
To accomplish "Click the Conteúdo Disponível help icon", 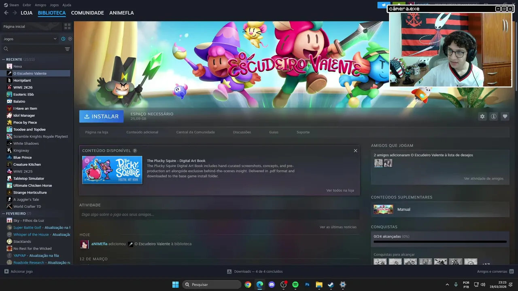I will (x=135, y=151).
